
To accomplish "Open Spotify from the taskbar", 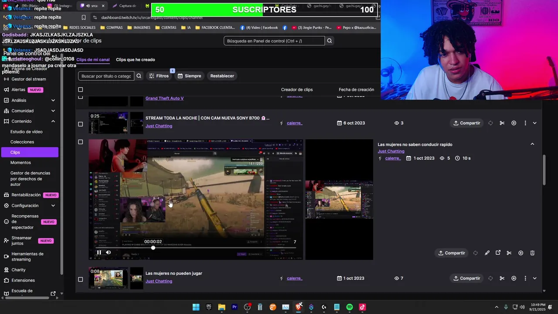I will (x=350, y=307).
